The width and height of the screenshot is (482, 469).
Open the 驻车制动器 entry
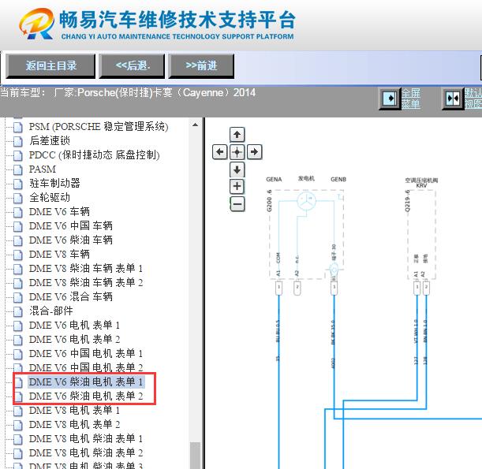point(54,184)
